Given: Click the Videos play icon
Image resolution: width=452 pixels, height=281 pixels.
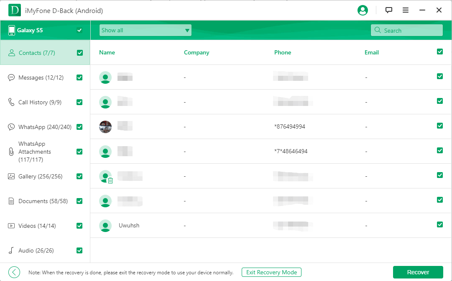Looking at the screenshot, I should tap(11, 226).
